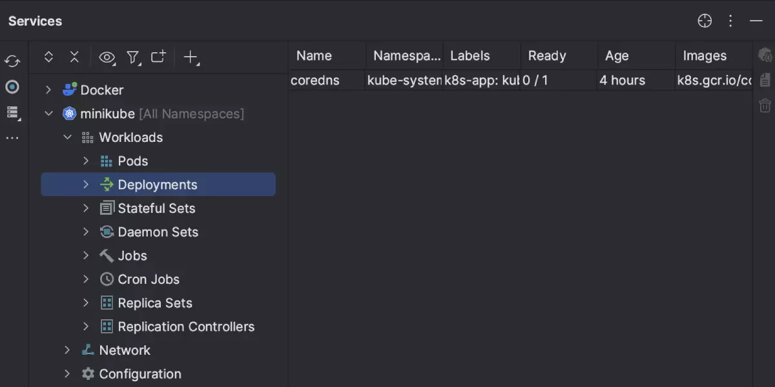Click the Open in New Tab icon

(x=158, y=57)
